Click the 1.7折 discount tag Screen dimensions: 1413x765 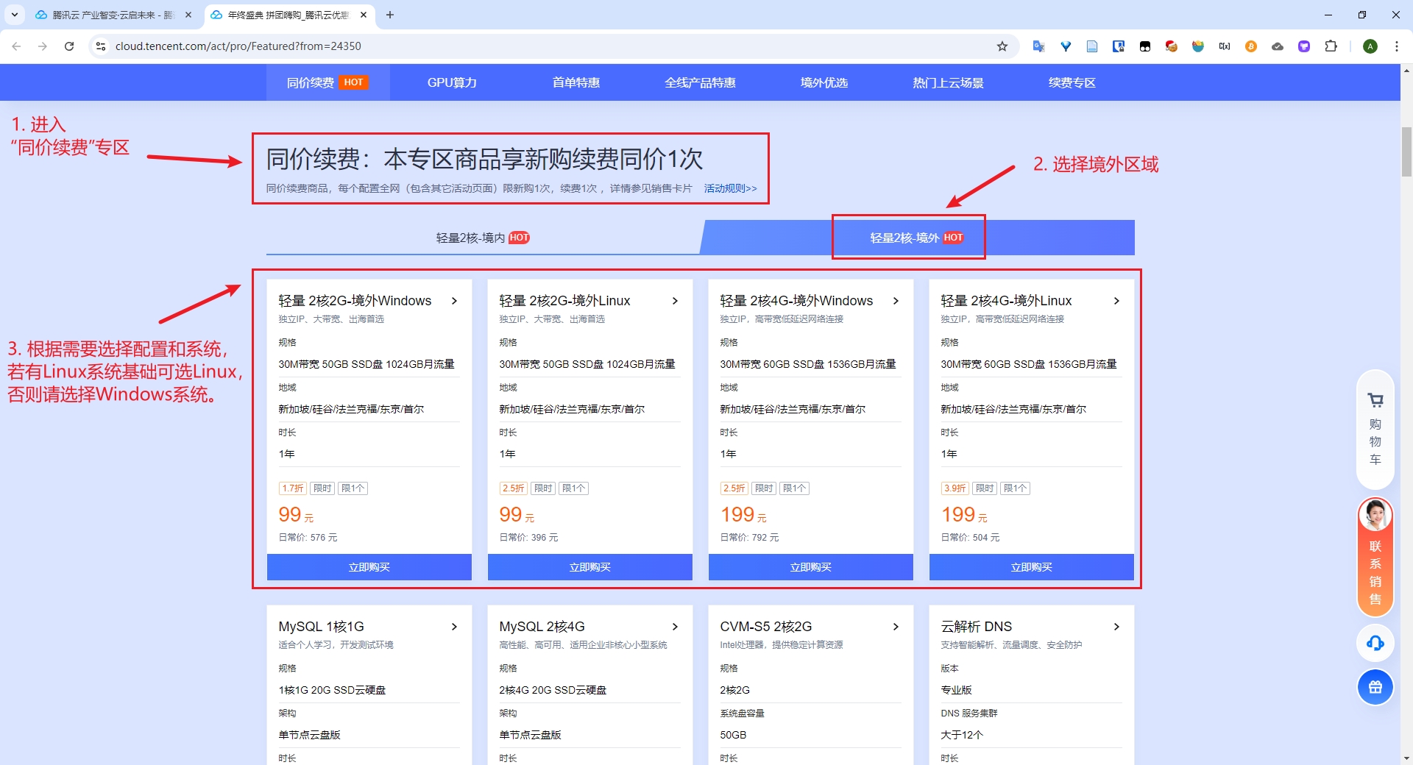[x=293, y=488]
